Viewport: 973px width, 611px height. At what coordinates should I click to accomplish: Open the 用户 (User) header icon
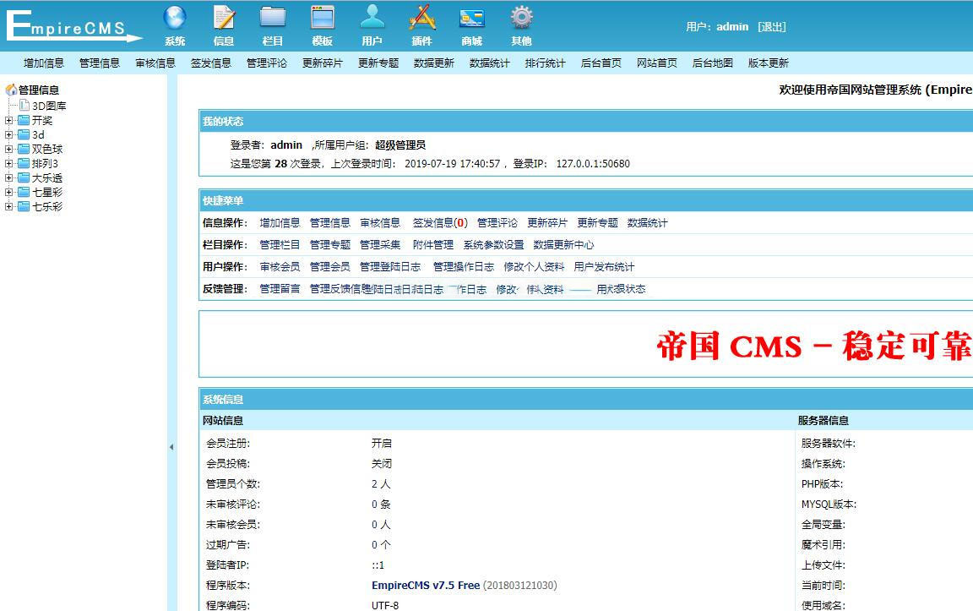[x=372, y=25]
